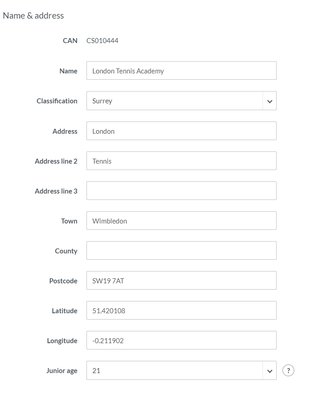Image resolution: width=316 pixels, height=398 pixels.
Task: Click the Junior age field label
Action: point(62,371)
